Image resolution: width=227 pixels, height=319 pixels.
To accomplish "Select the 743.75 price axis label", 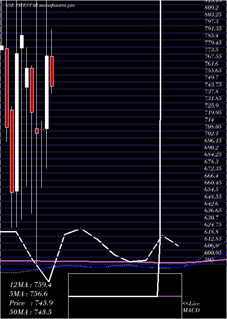I will point(212,85).
